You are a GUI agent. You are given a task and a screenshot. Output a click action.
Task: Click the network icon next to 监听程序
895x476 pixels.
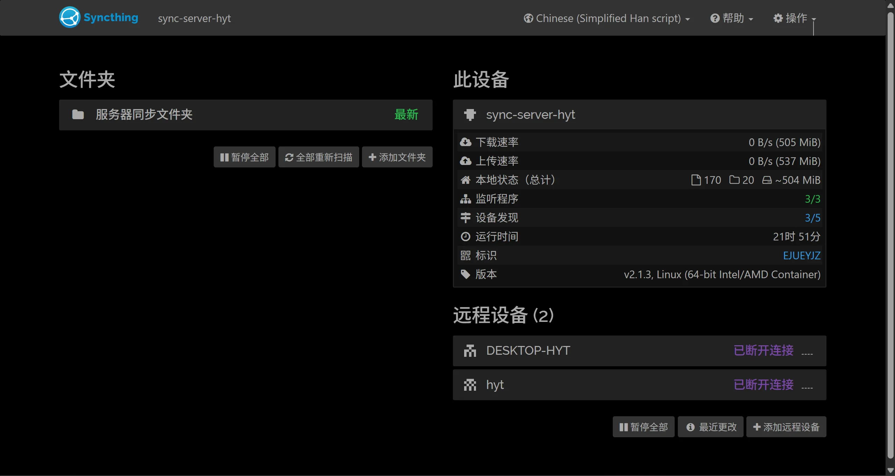[466, 199]
